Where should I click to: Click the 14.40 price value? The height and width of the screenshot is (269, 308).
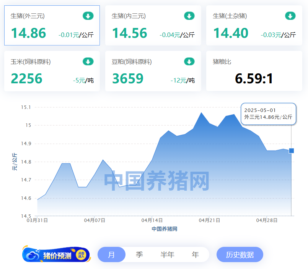[231, 33]
